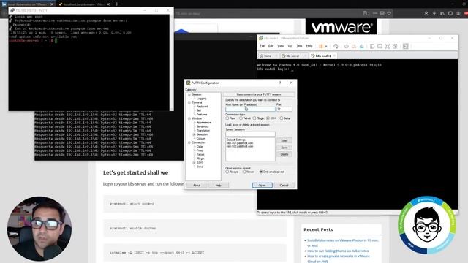Open a new browser tab with plus

click(x=117, y=4)
